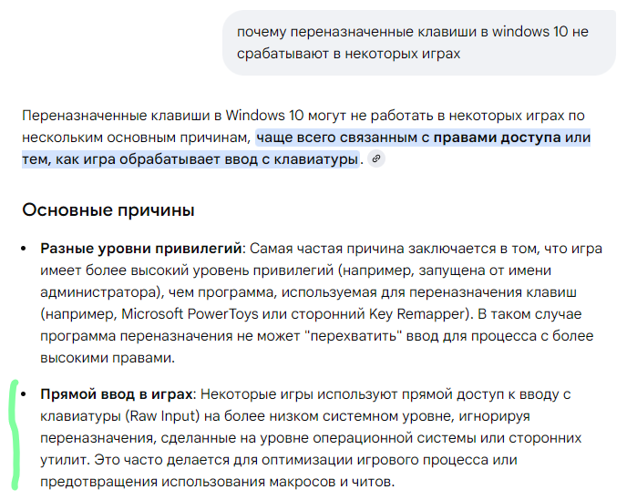The height and width of the screenshot is (500, 637).
Task: Click the user question message bubble
Action: pyautogui.click(x=419, y=43)
